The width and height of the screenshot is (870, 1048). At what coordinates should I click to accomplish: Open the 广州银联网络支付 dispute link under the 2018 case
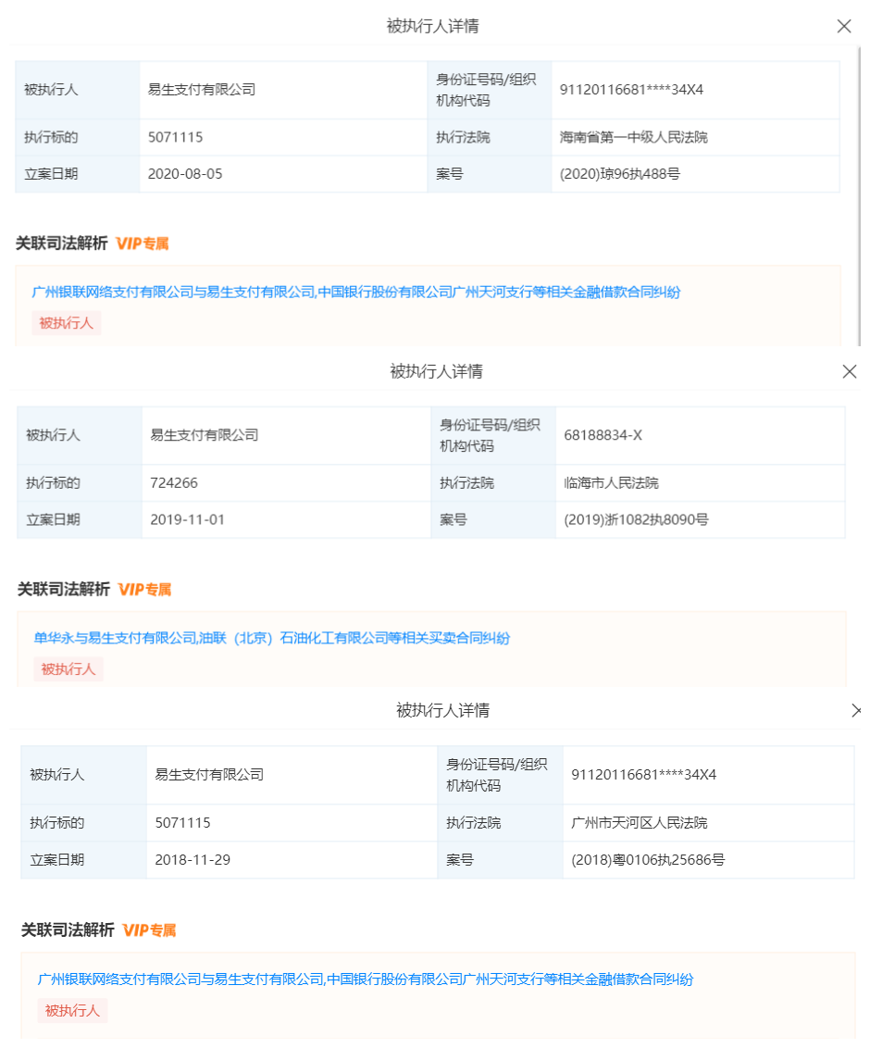366,979
